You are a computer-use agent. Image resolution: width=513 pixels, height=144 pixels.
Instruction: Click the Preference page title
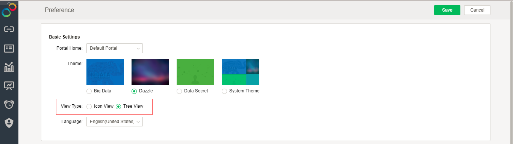(59, 10)
